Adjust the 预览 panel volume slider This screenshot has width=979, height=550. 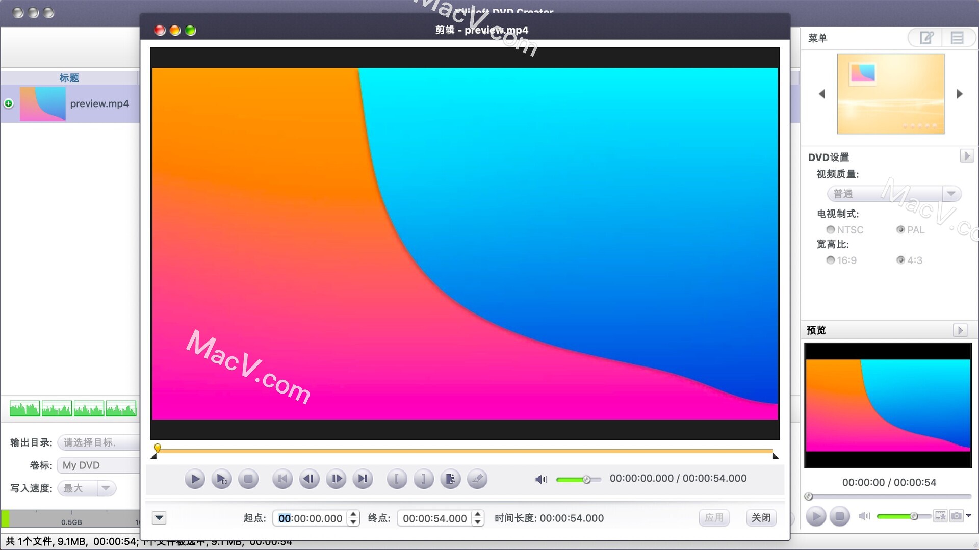[904, 516]
